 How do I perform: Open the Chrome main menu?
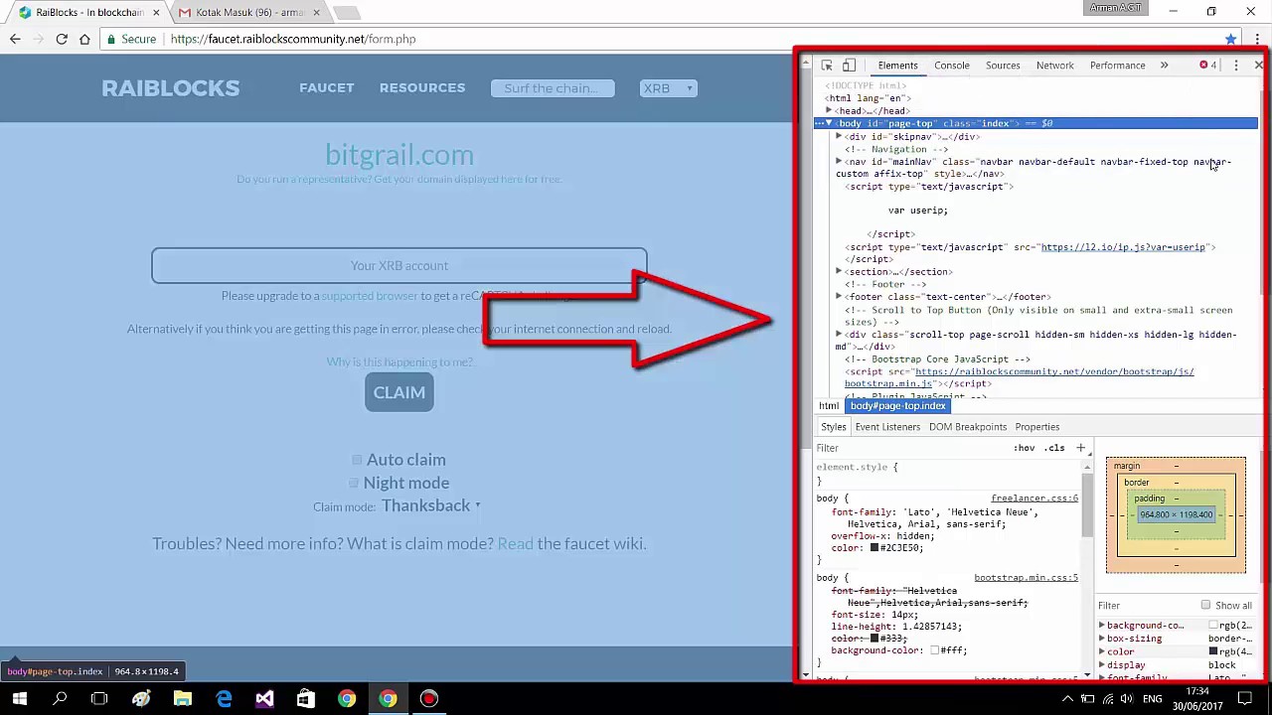click(x=1257, y=39)
